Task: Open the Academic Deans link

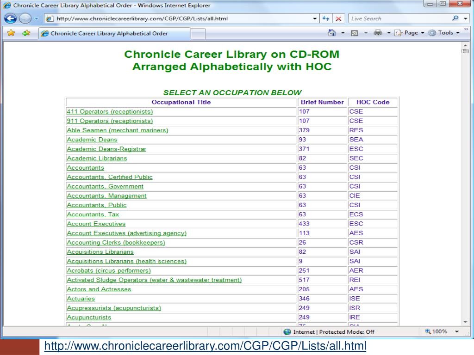Action: coord(92,140)
